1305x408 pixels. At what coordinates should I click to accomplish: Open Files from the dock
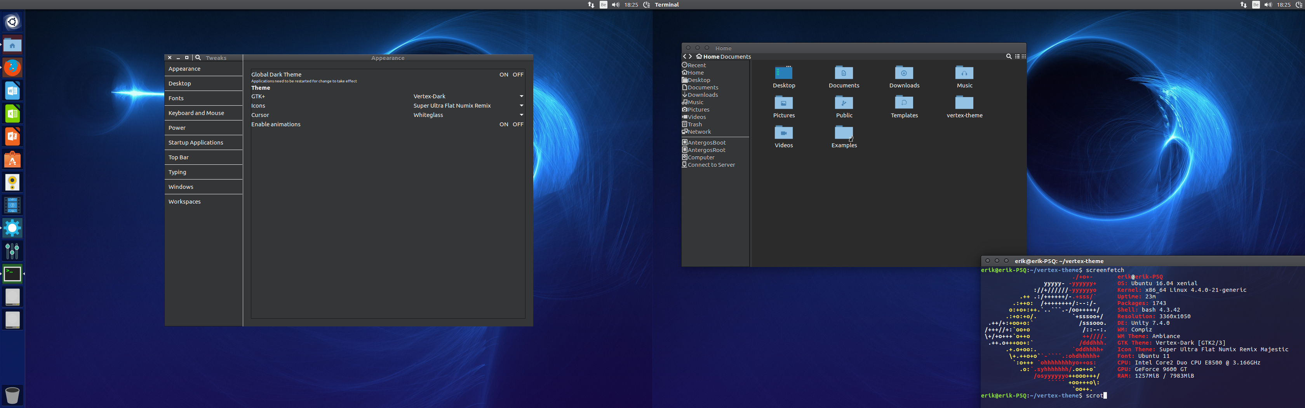click(x=12, y=45)
